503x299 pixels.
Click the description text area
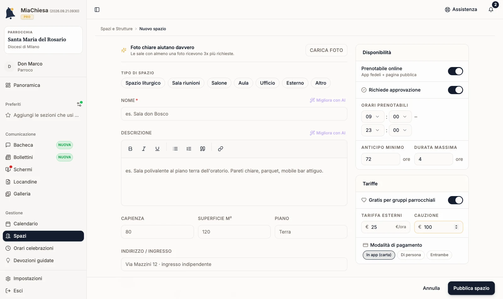coord(234,182)
